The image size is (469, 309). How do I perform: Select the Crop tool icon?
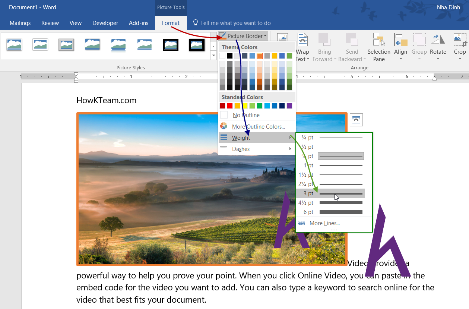(x=460, y=40)
